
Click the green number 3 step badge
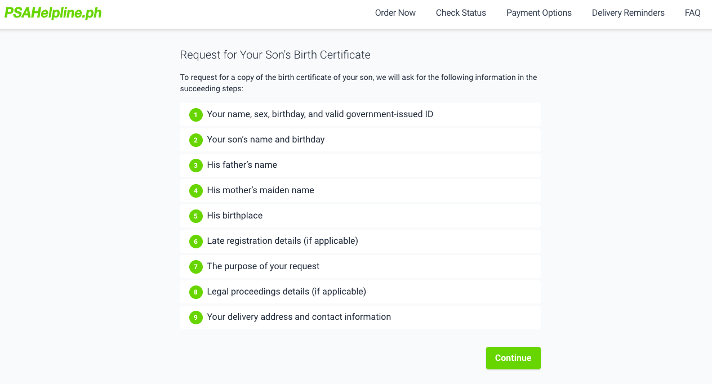(195, 166)
